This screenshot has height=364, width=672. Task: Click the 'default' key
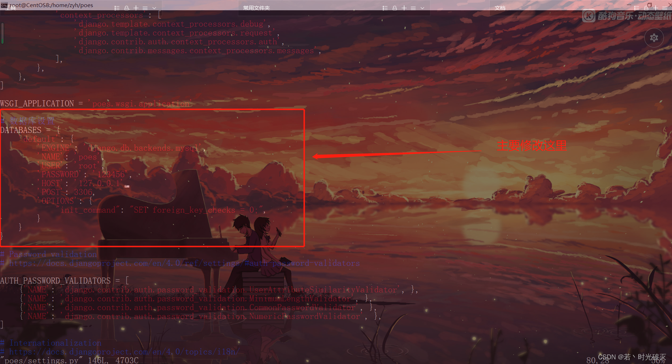coord(39,139)
